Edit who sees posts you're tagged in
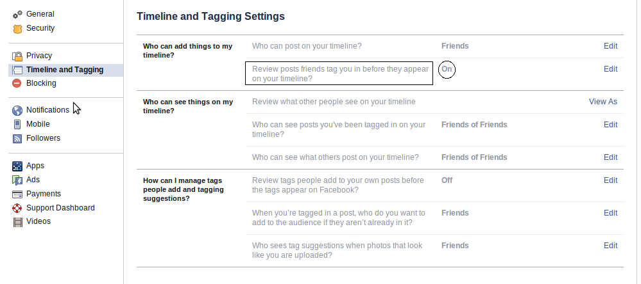Image resolution: width=641 pixels, height=284 pixels. click(x=610, y=125)
